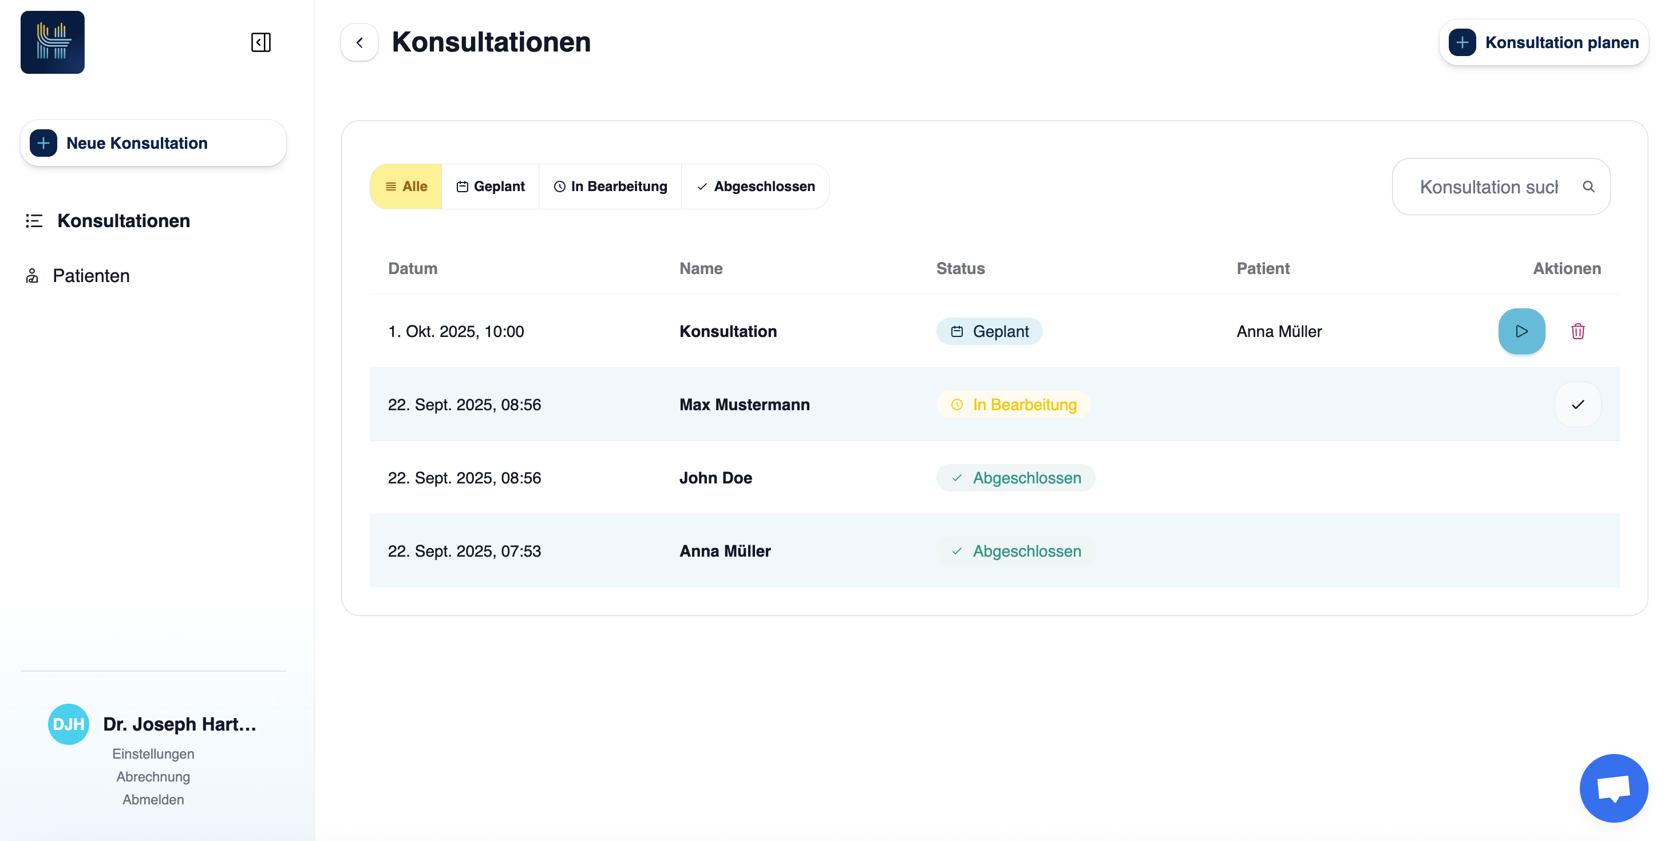Open Patienten in sidebar menu
Screen dimensions: 1668x841
click(90, 276)
